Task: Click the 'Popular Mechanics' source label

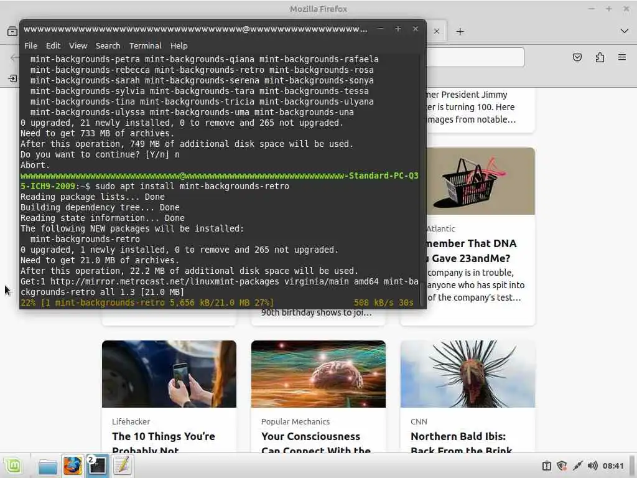Action: coord(295,421)
